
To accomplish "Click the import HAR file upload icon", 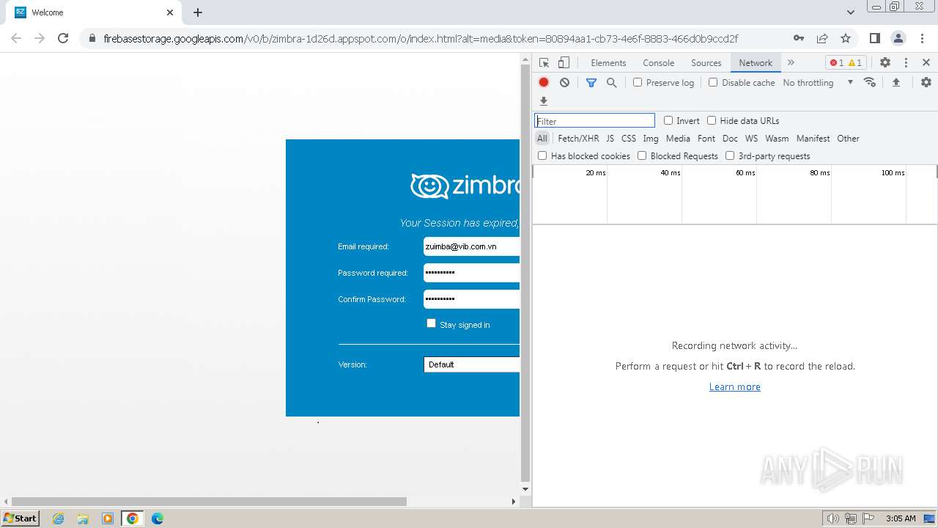I will [x=895, y=82].
